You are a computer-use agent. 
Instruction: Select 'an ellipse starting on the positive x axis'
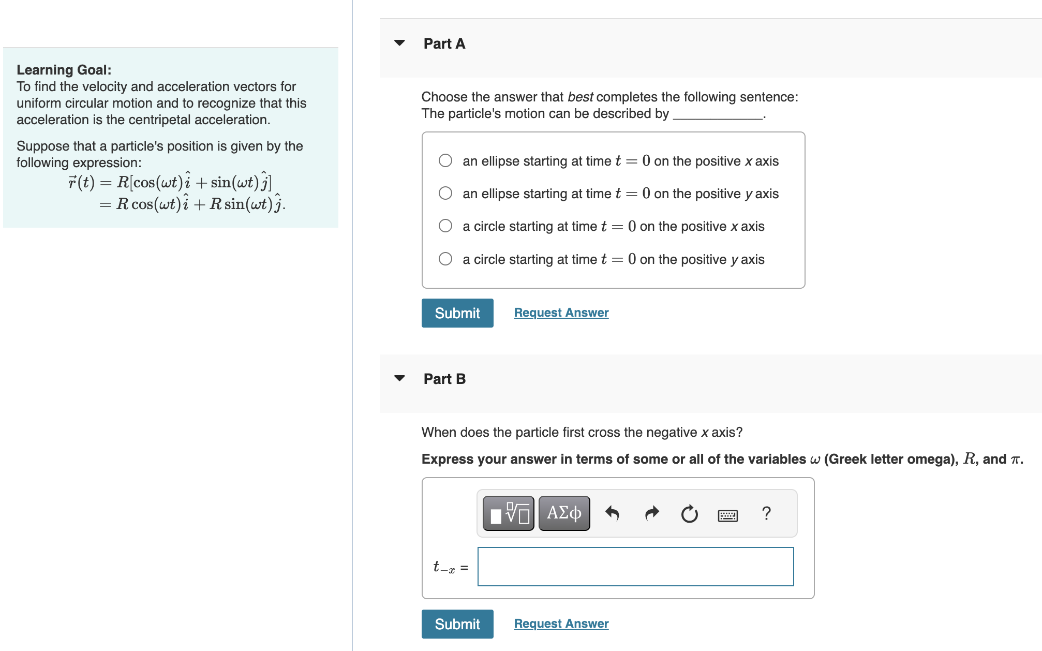pos(445,161)
